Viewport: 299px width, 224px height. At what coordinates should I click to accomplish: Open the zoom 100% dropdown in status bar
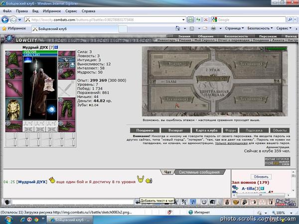(291, 213)
